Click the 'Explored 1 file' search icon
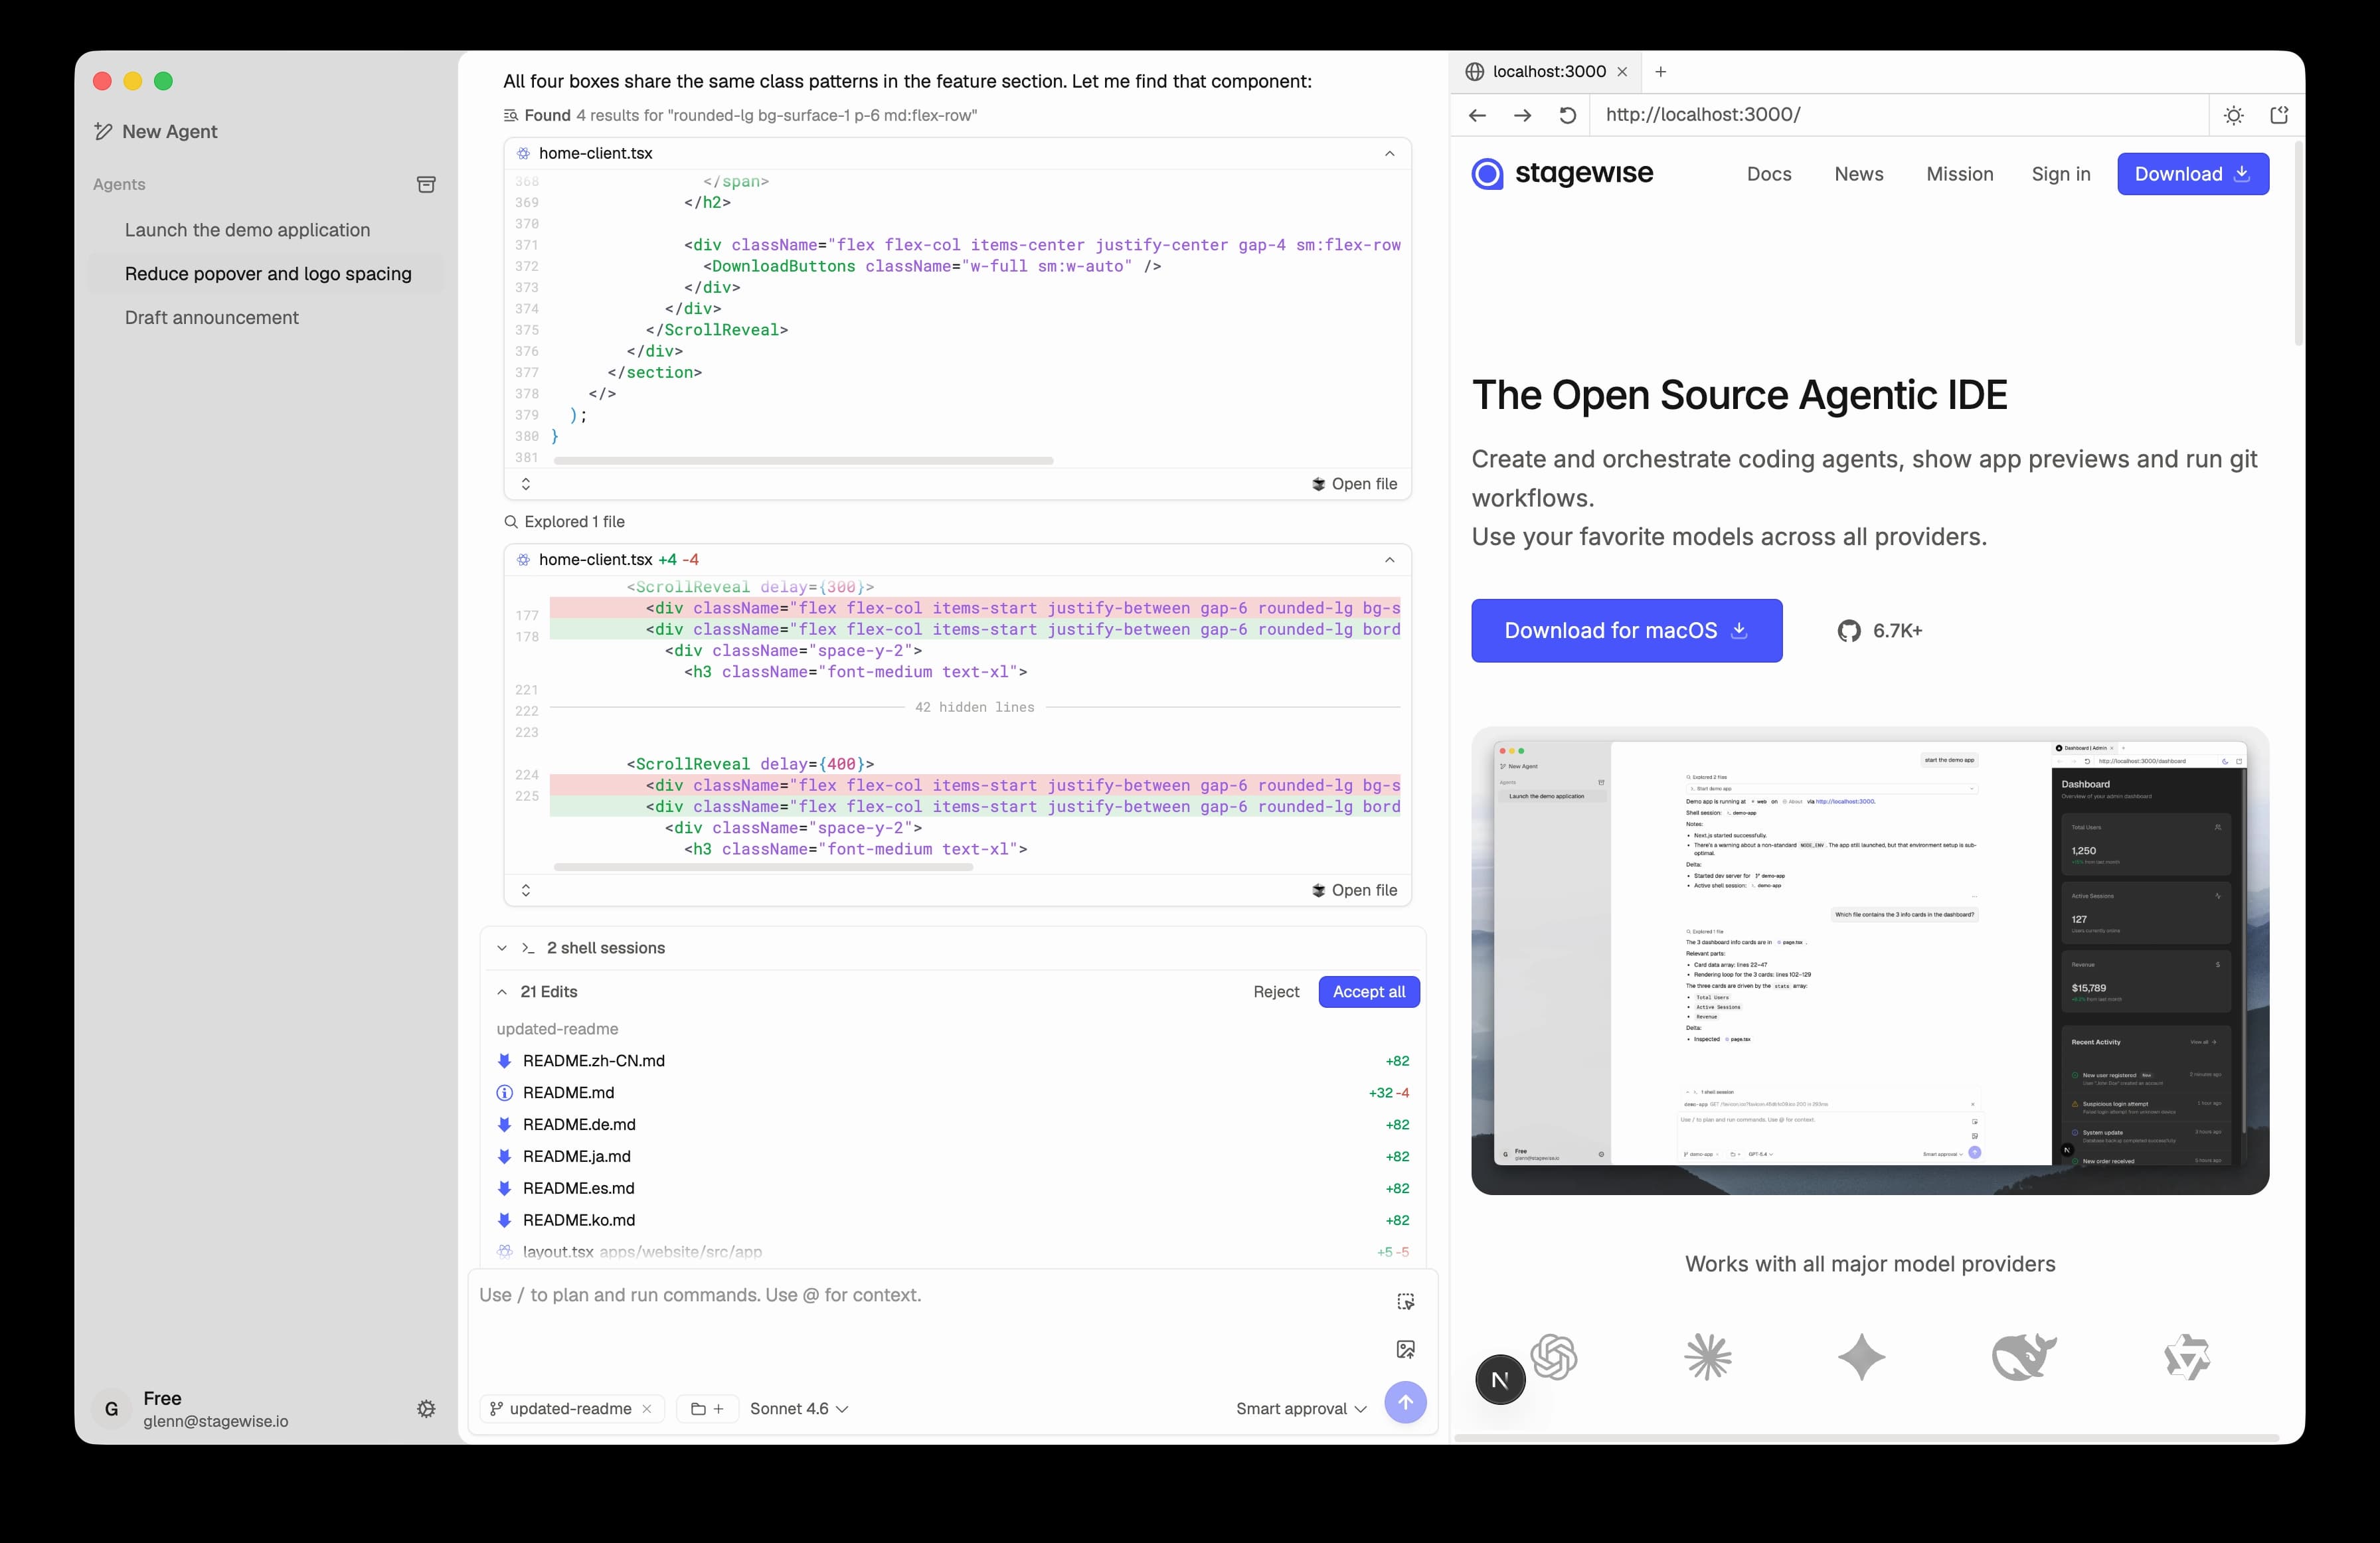The height and width of the screenshot is (1543, 2380). [511, 522]
